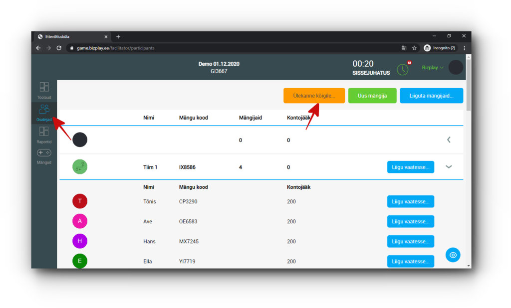Click the translate page icon in address bar

404,48
